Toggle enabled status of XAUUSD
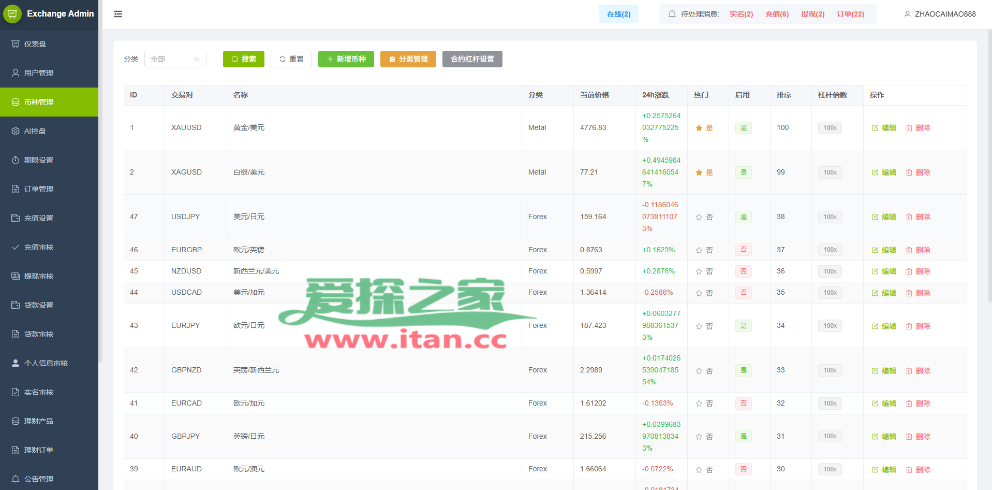The width and height of the screenshot is (992, 490). pyautogui.click(x=744, y=128)
